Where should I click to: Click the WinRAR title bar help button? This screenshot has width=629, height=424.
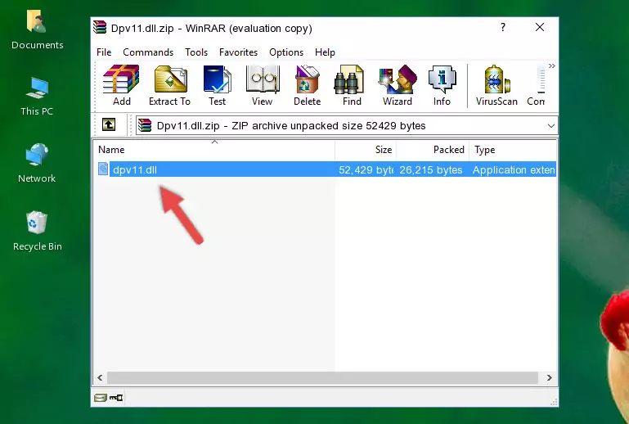coord(503,27)
